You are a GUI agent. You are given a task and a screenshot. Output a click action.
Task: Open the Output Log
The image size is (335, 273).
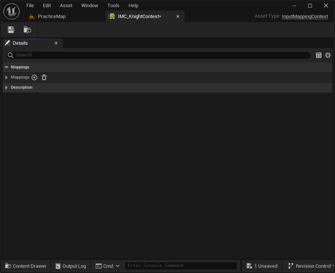point(71,266)
